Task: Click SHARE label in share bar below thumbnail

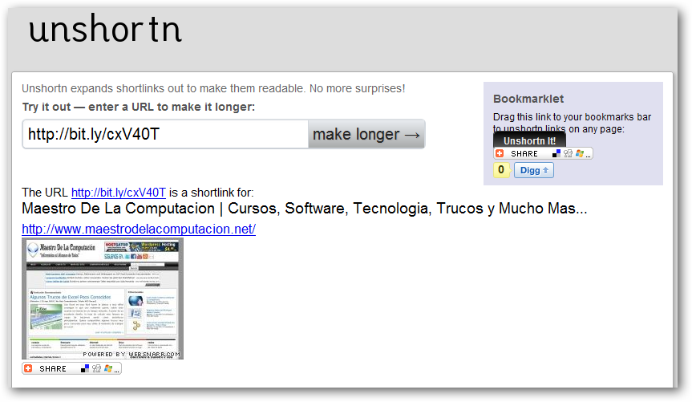Action: tap(52, 369)
